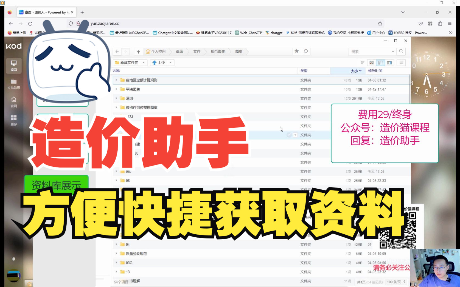Open the 新手上路 bookmark
460x287 pixels.
tap(17, 33)
